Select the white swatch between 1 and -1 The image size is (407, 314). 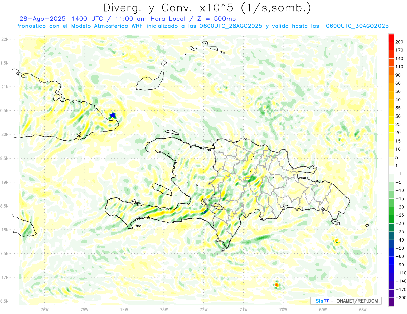(x=391, y=170)
